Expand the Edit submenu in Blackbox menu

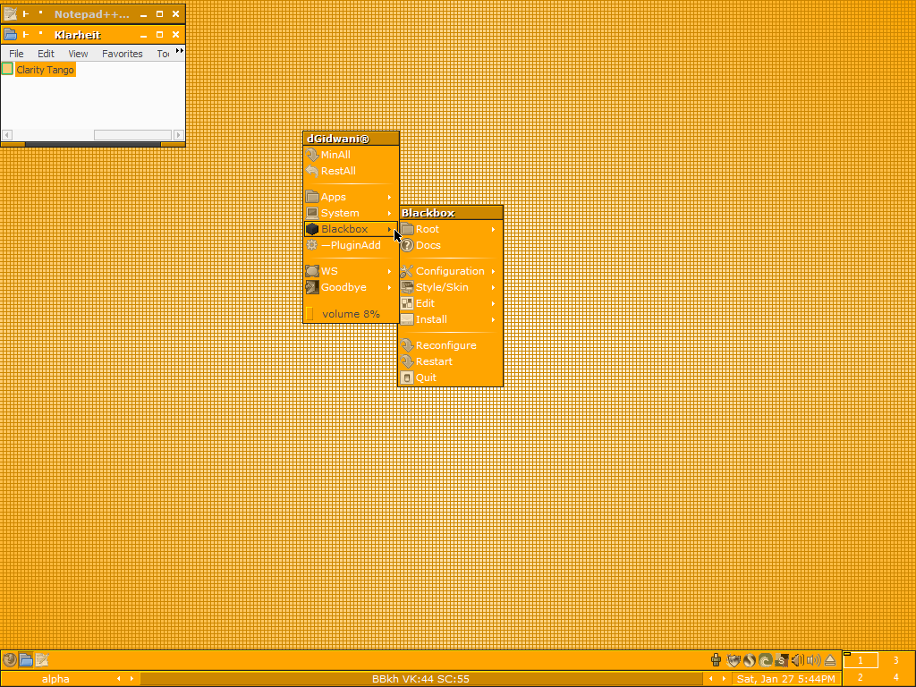tap(450, 303)
